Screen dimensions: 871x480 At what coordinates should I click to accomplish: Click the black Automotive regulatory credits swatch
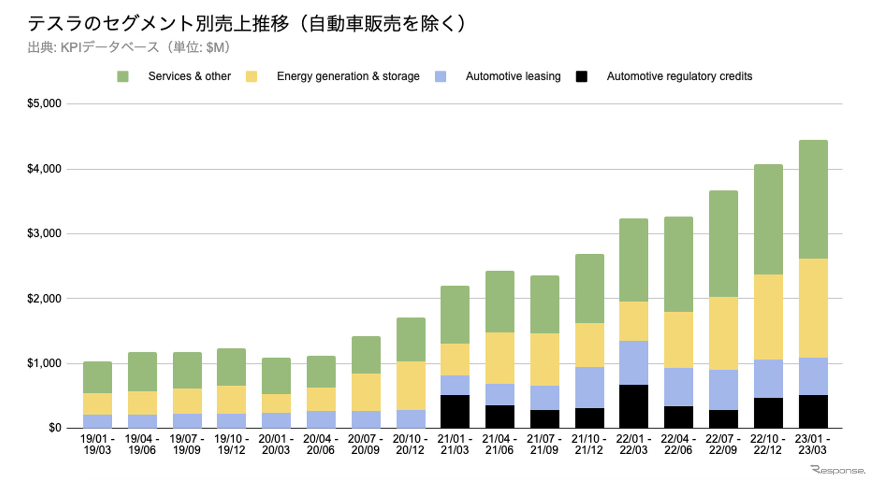tap(582, 77)
